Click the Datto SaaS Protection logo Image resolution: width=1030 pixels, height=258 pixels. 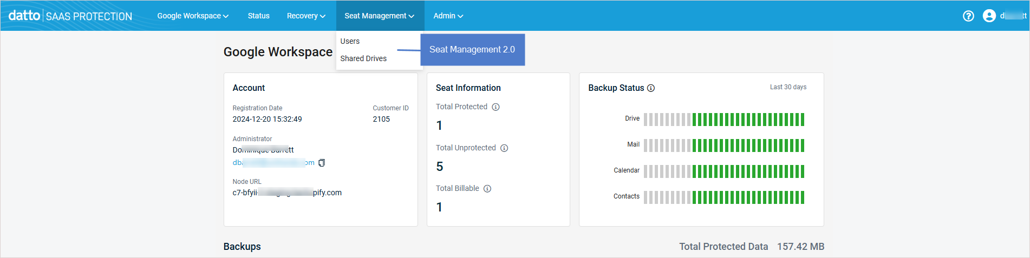70,16
